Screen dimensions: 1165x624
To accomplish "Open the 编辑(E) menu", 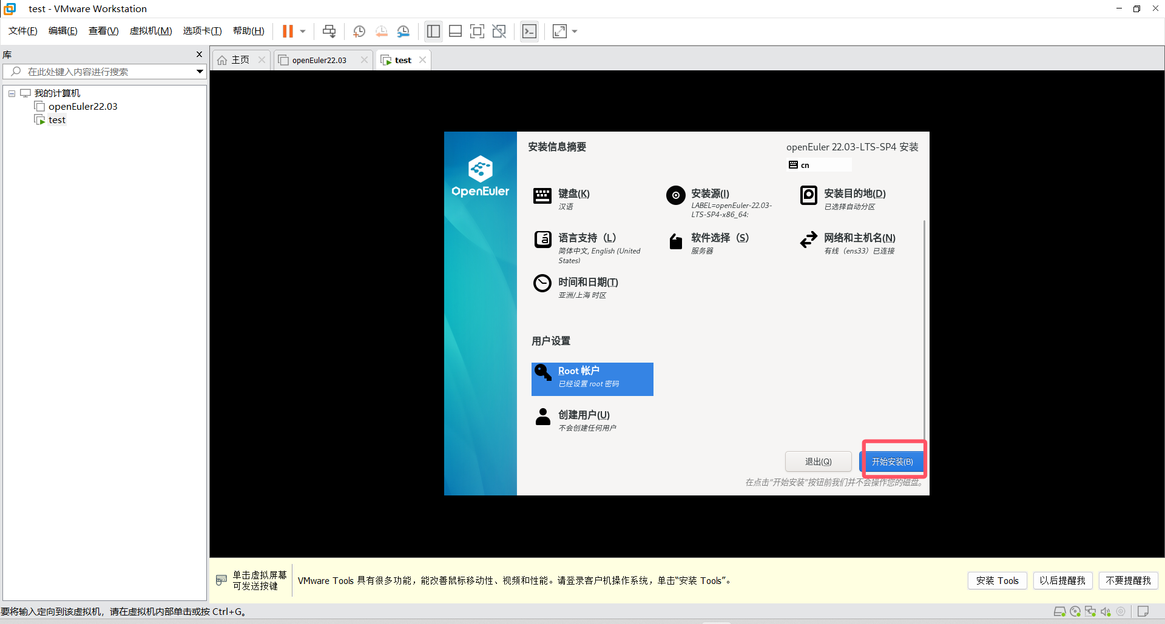I will coord(63,31).
